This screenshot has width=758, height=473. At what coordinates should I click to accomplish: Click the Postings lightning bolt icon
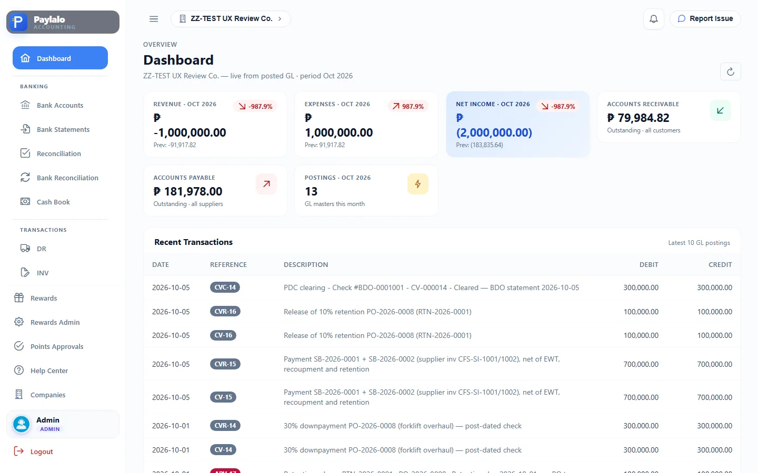(418, 184)
